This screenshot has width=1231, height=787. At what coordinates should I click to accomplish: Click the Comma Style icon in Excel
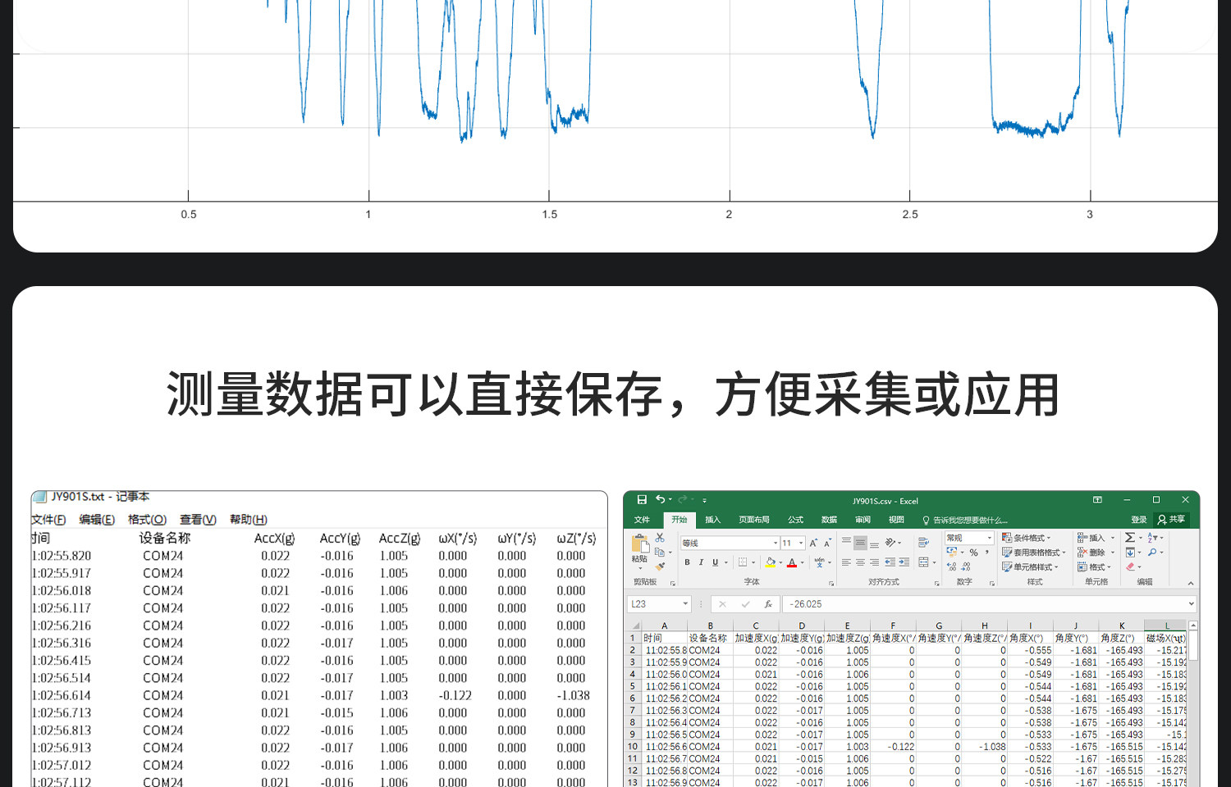coord(986,553)
